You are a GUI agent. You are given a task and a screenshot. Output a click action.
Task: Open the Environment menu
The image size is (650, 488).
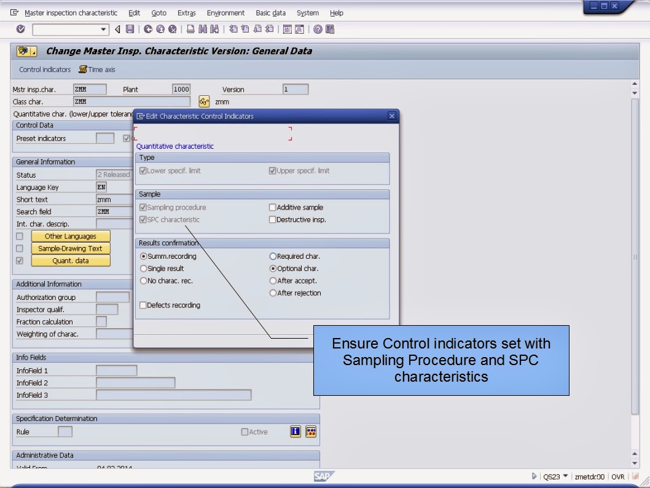click(225, 13)
